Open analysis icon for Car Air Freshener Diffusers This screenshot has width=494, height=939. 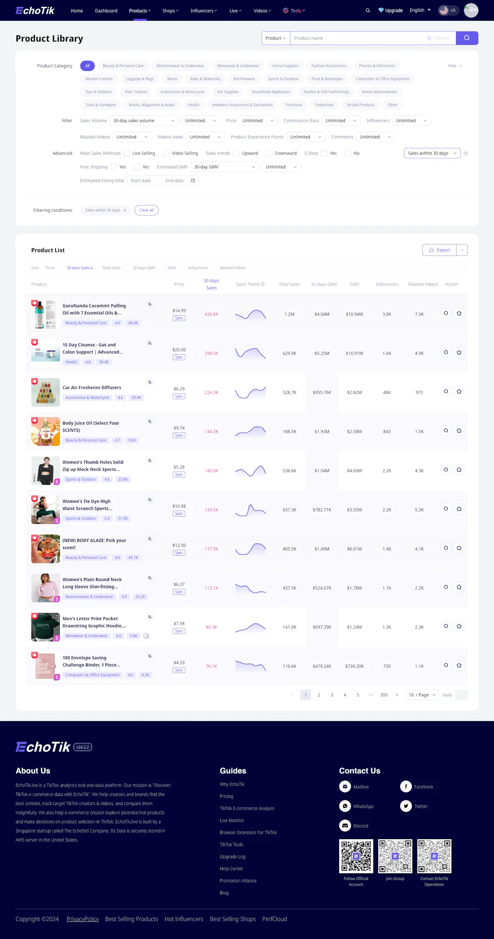click(446, 392)
